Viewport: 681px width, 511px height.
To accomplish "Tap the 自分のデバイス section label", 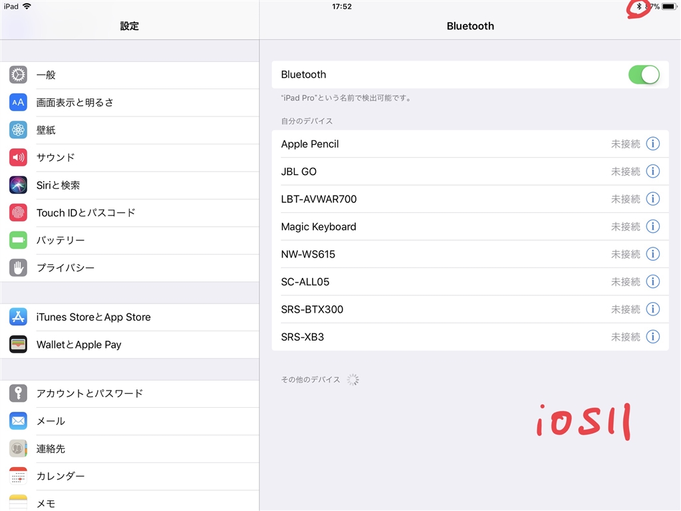I will click(307, 121).
